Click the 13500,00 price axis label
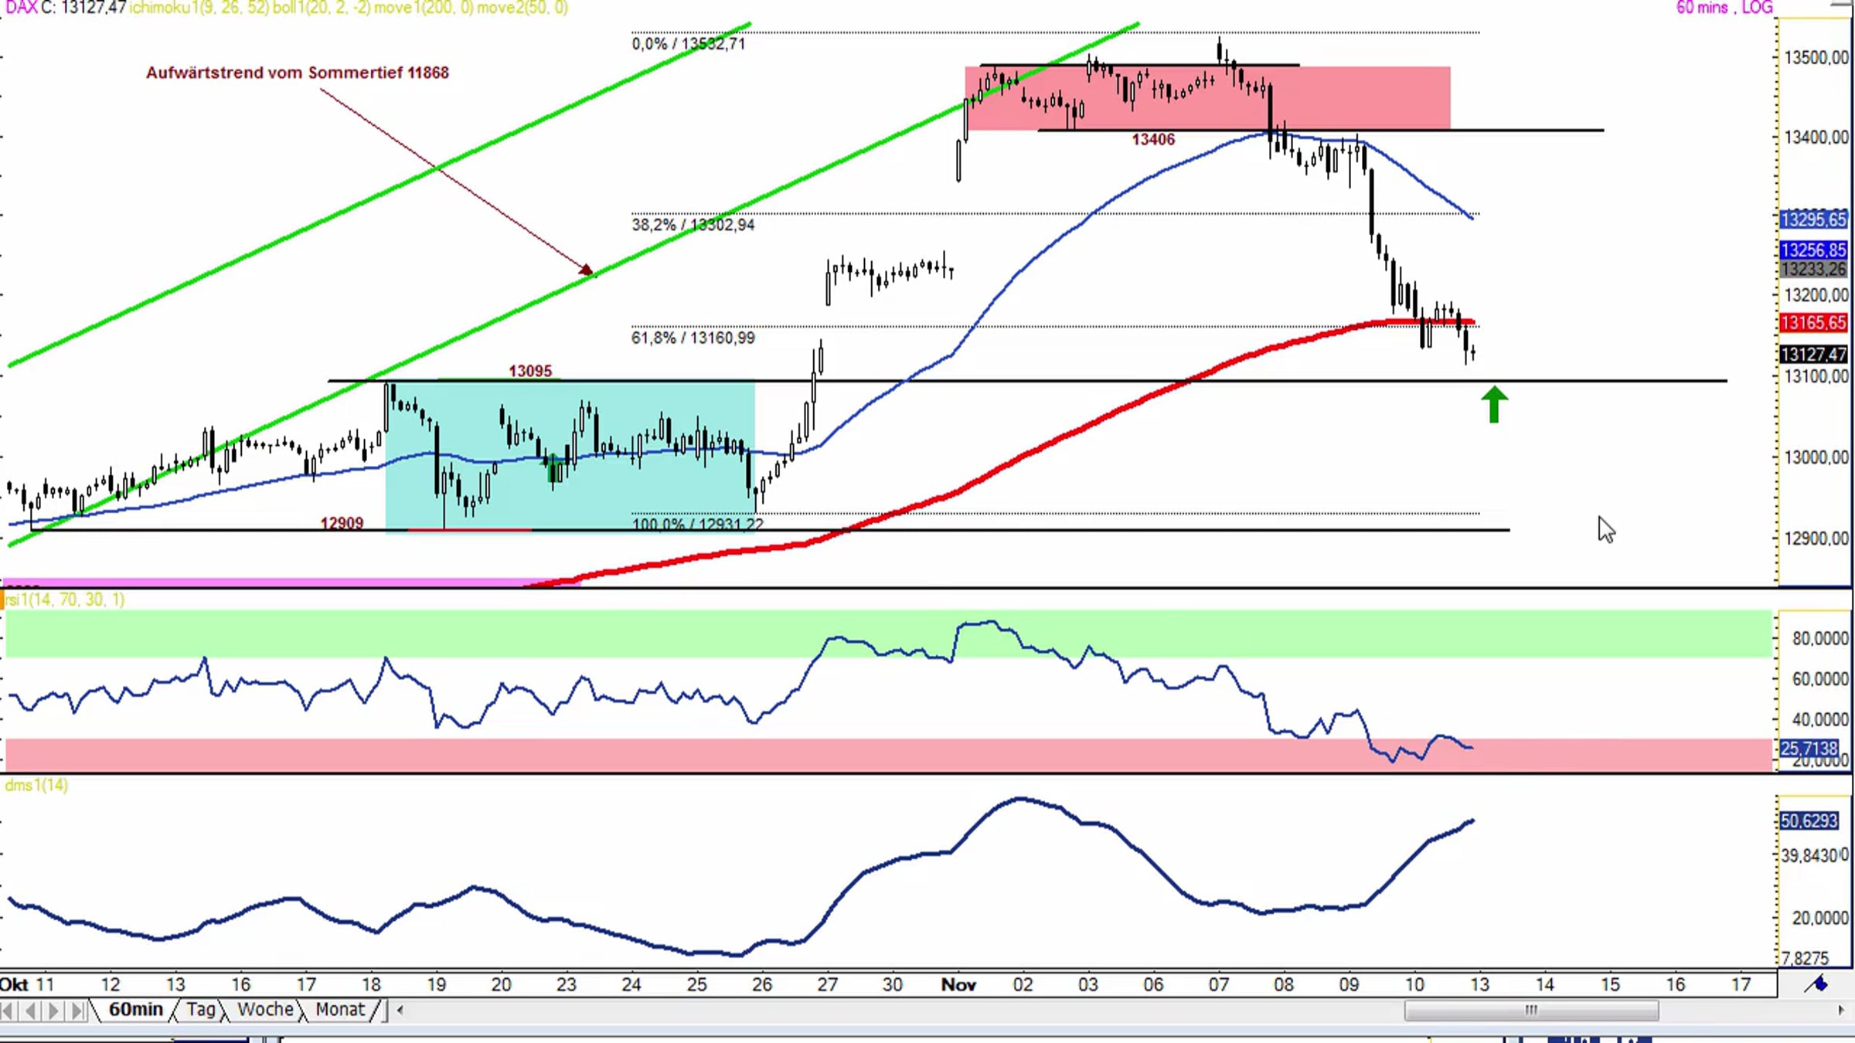The height and width of the screenshot is (1043, 1855). pyautogui.click(x=1816, y=58)
